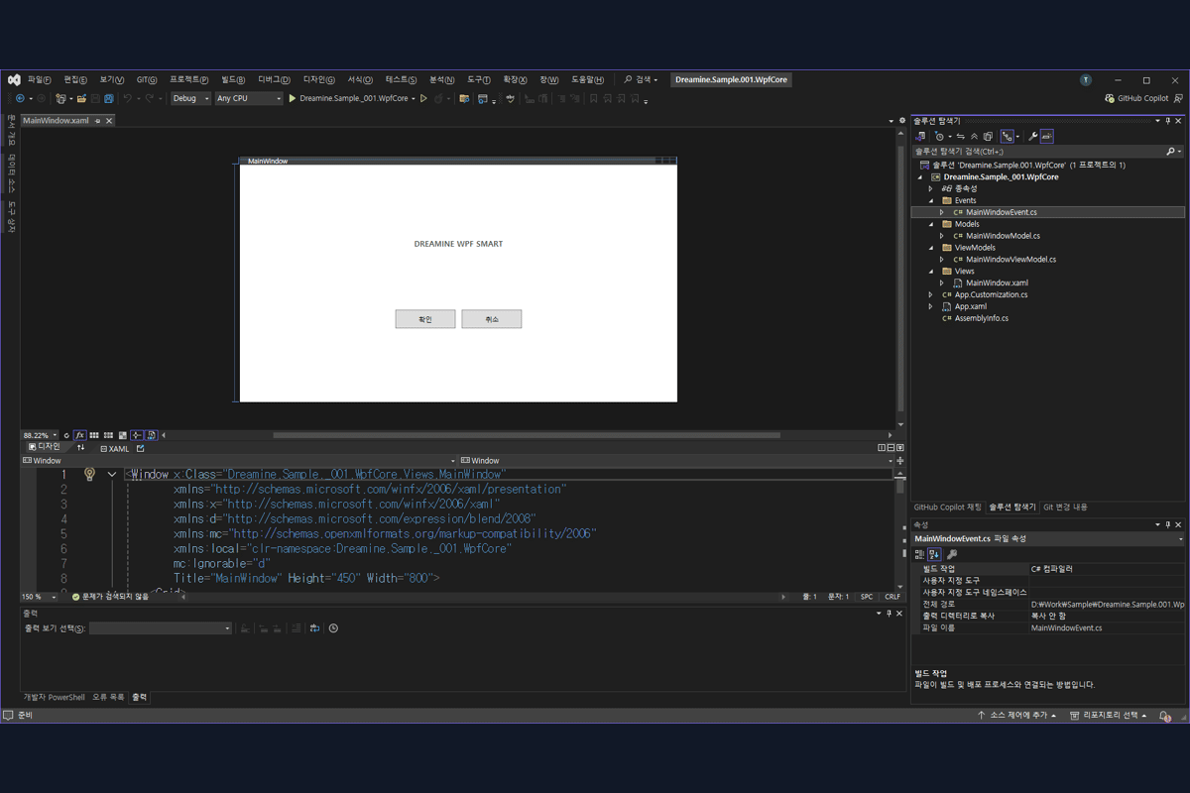This screenshot has width=1190, height=793.
Task: Toggle the effects fx button in designer
Action: coord(80,435)
